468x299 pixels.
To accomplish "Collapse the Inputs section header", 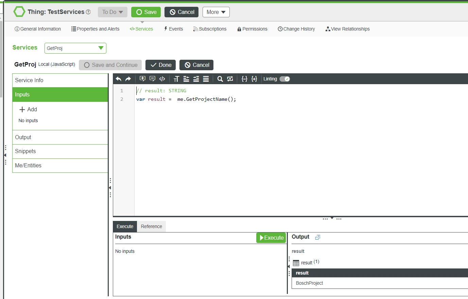I will tap(60, 95).
